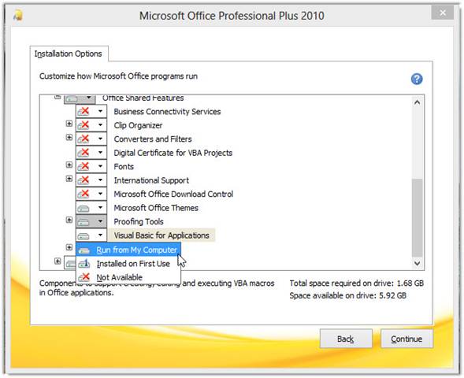Screen dimensions: 464x378
Task: Expand the International Support node
Action: 69,179
